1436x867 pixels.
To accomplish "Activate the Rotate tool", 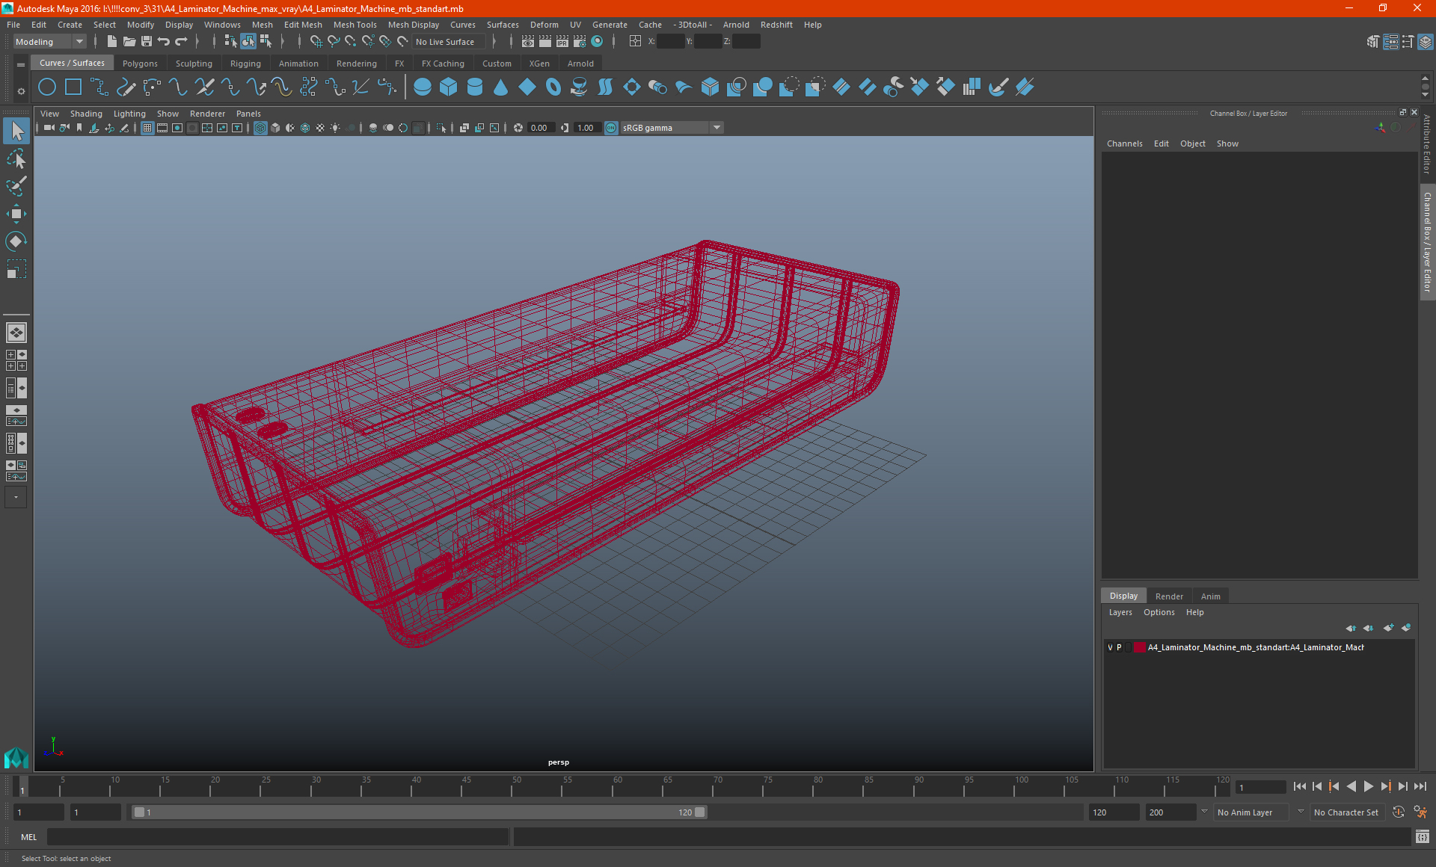I will click(x=16, y=241).
